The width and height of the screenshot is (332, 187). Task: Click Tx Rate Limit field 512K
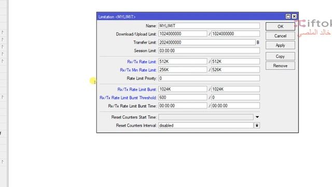[236, 61]
